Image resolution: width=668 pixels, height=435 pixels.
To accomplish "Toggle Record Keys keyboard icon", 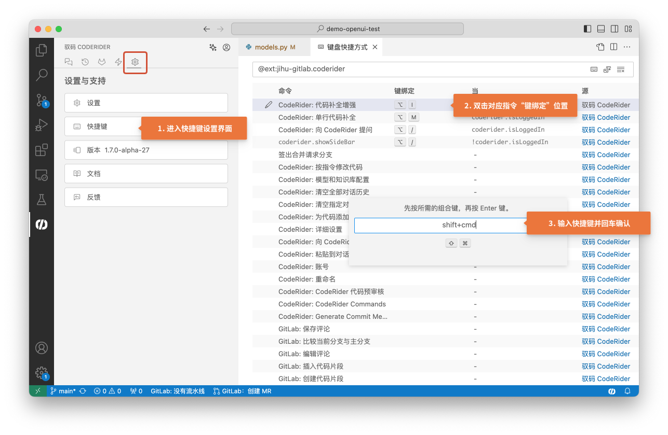I will point(594,69).
